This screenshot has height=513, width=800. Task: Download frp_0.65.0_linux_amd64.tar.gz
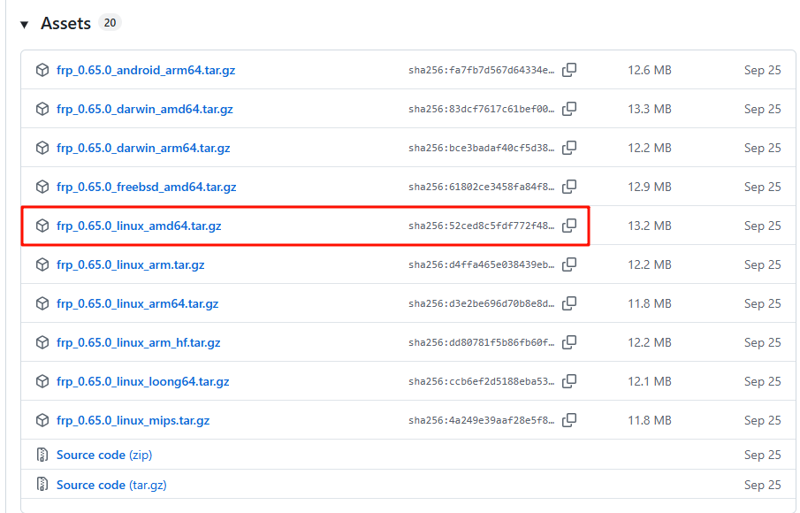click(x=139, y=226)
